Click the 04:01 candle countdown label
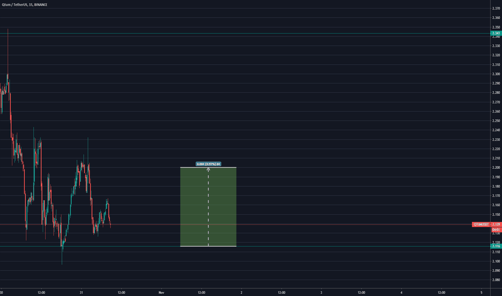 [x=496, y=230]
